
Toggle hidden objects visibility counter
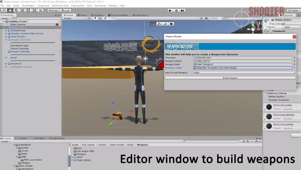(x=113, y=18)
